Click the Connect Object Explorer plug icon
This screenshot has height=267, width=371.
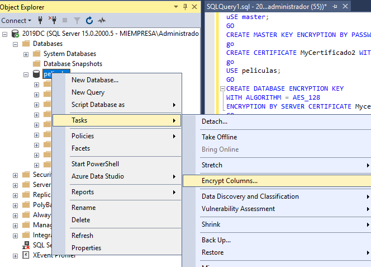[x=40, y=20]
